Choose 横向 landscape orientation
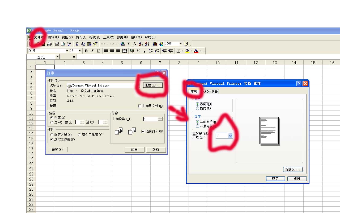This screenshot has height=213, width=340. tap(197, 108)
